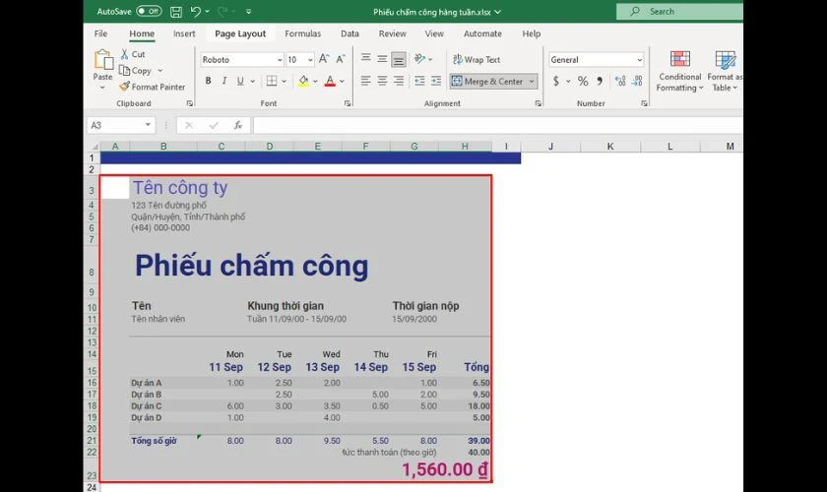This screenshot has width=827, height=492.
Task: Expand the Paste options arrow
Action: (x=102, y=88)
